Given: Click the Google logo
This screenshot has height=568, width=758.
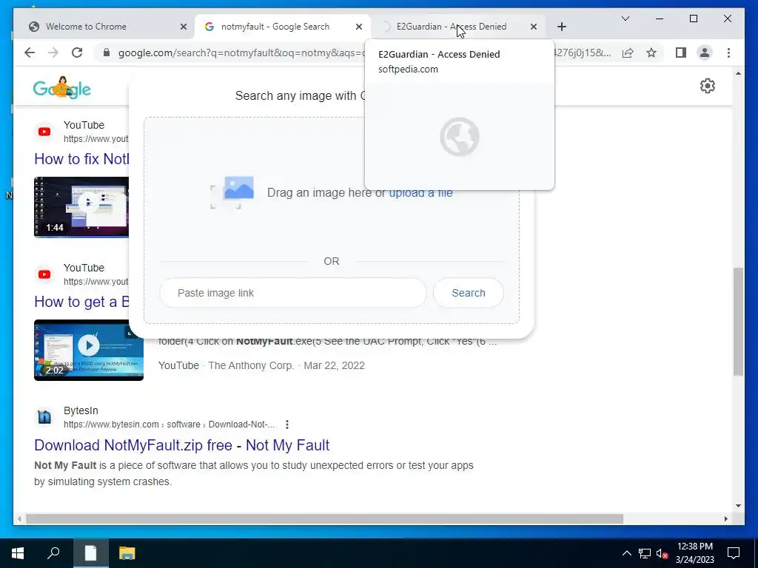Looking at the screenshot, I should click(62, 88).
